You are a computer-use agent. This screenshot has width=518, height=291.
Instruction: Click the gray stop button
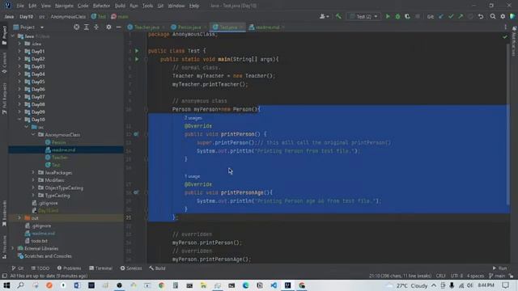tap(418, 16)
